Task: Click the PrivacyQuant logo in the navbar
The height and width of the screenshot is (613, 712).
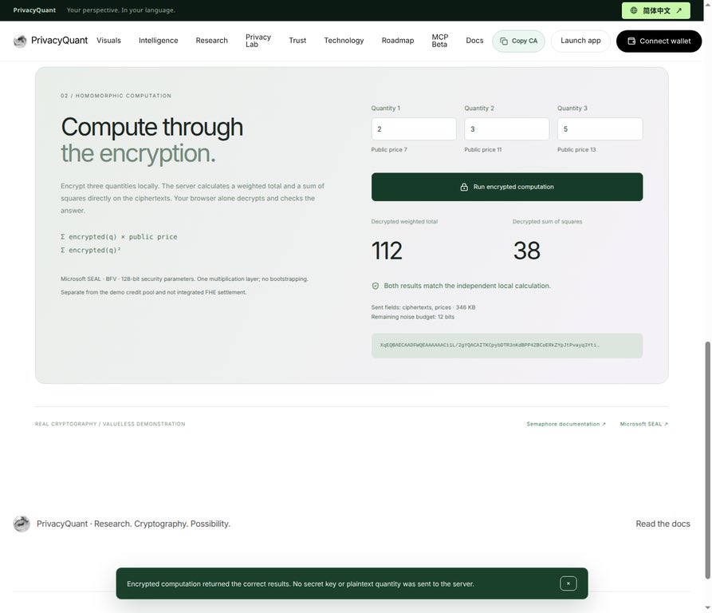Action: [20, 41]
